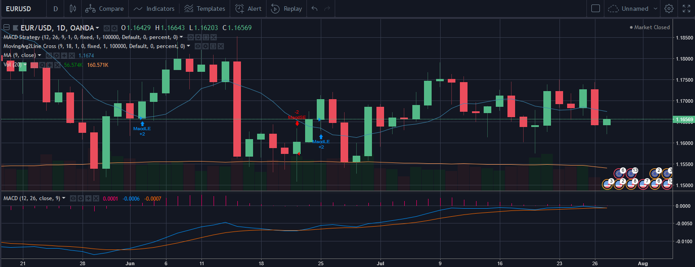The image size is (695, 267).
Task: Click the undo arrow
Action: 314,9
